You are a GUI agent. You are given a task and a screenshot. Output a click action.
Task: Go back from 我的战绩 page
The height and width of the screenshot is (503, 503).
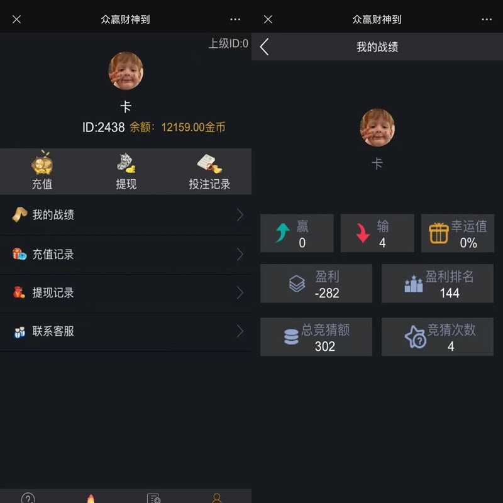[264, 47]
